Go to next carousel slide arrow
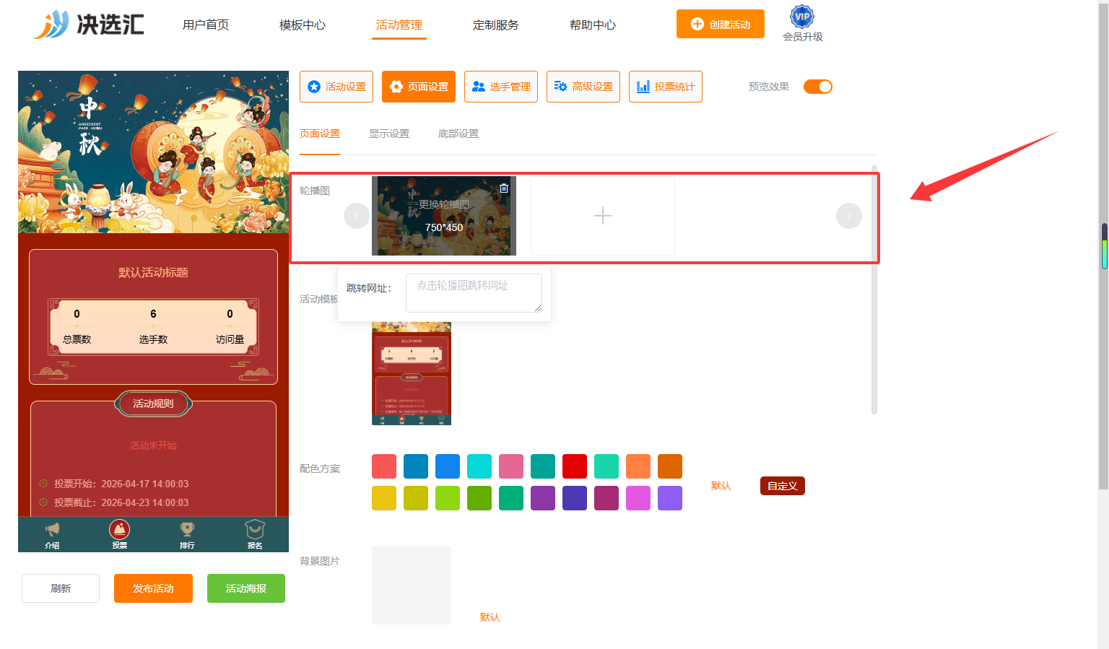The width and height of the screenshot is (1109, 649). [849, 216]
